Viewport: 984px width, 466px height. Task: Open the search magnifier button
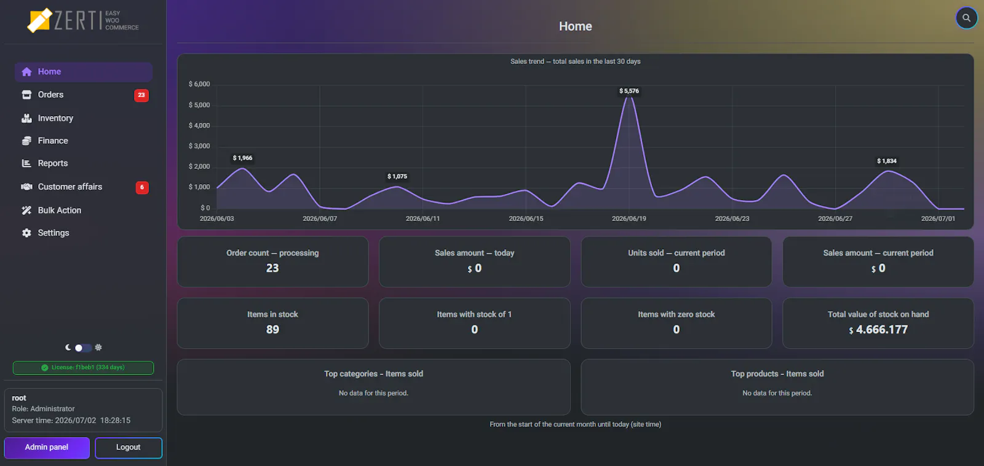(966, 18)
